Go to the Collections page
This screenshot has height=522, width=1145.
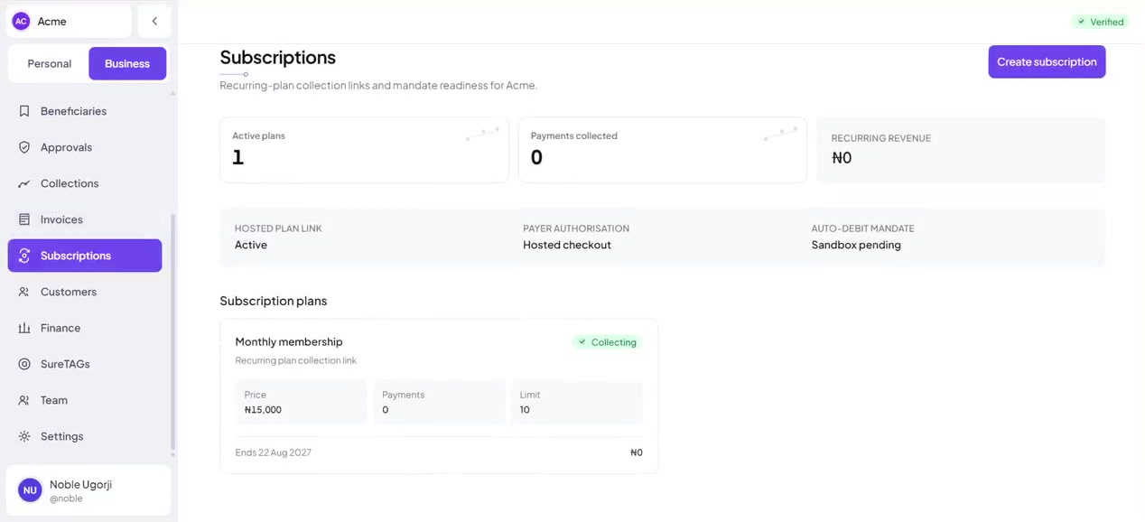tap(85, 183)
